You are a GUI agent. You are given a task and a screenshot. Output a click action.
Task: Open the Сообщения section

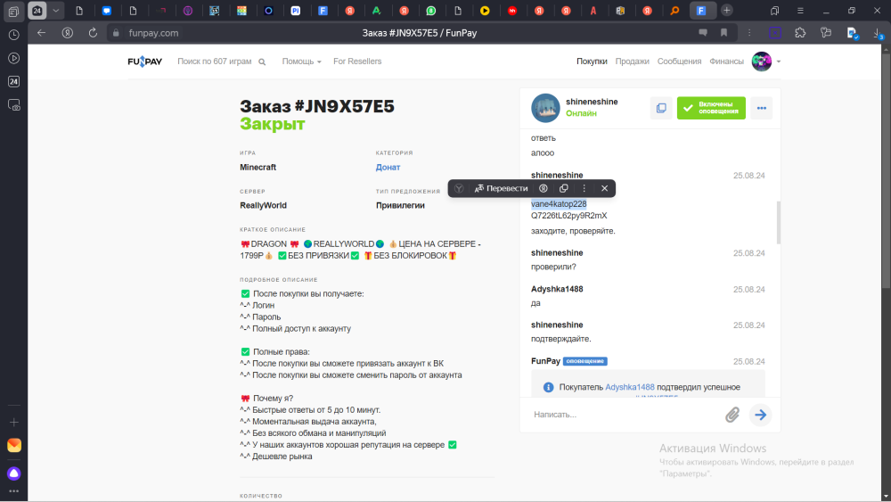[x=679, y=62]
